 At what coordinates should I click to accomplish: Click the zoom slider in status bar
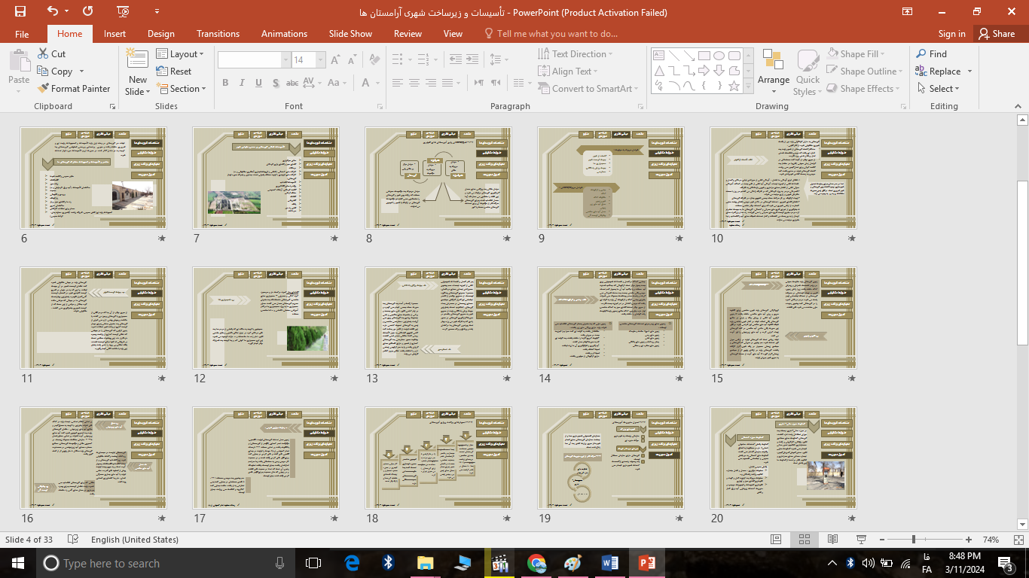(914, 540)
